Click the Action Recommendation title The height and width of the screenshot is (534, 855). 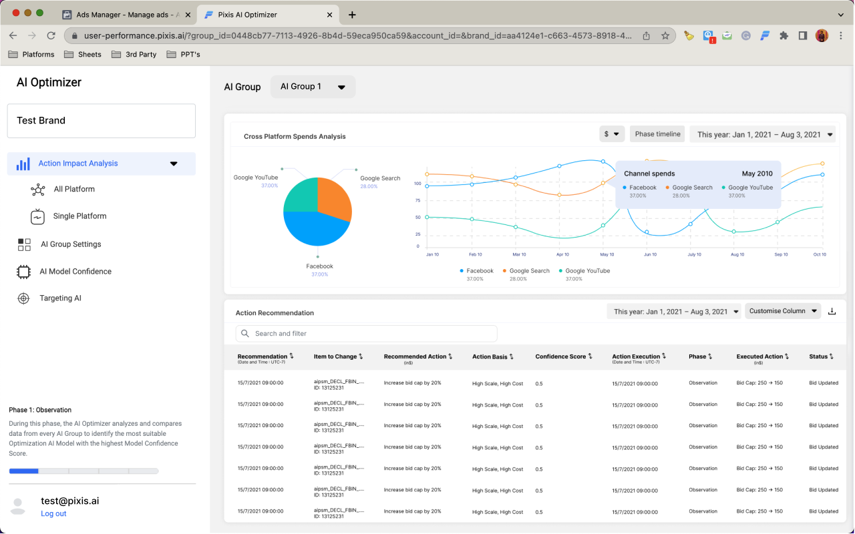pyautogui.click(x=275, y=313)
